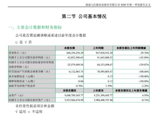Click the revenue value 666,354,256.29
161x118 pixels.
point(75,53)
